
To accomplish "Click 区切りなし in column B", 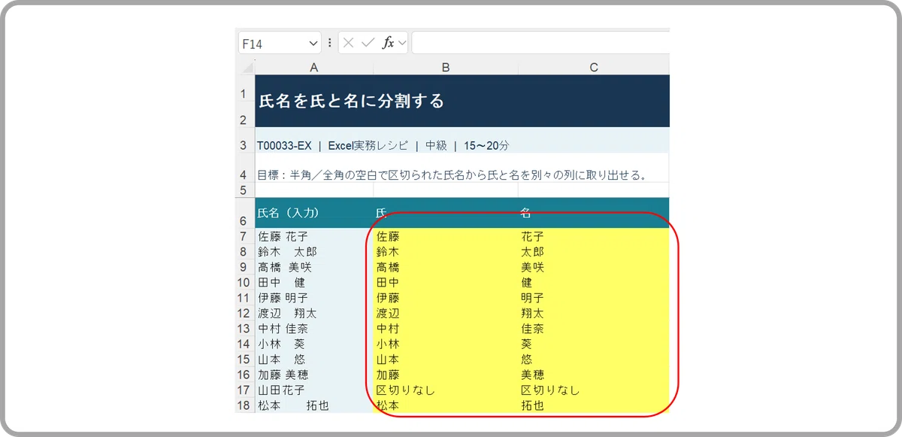I will tap(446, 390).
